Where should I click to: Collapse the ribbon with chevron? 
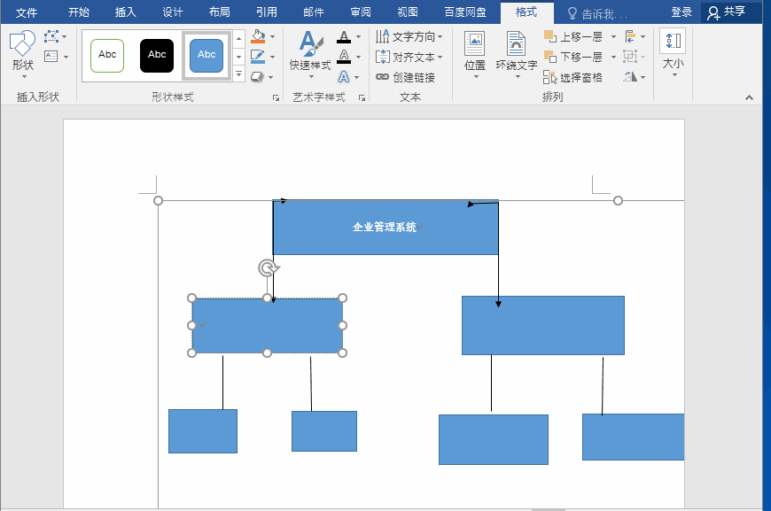point(749,97)
